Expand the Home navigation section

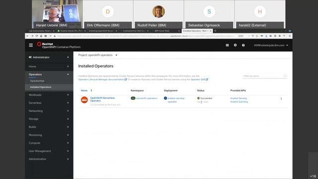click(49, 66)
